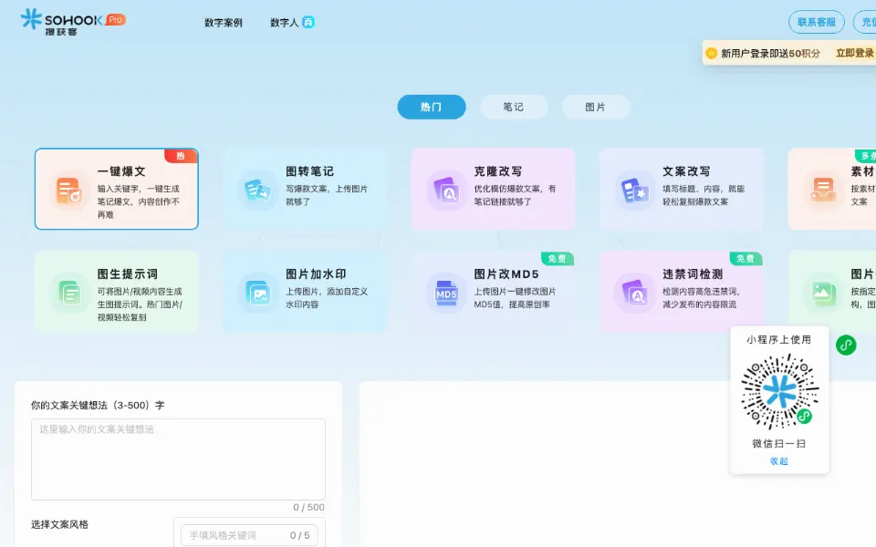Click the WeChat mini-program QR code
This screenshot has width=876, height=547.
[779, 391]
